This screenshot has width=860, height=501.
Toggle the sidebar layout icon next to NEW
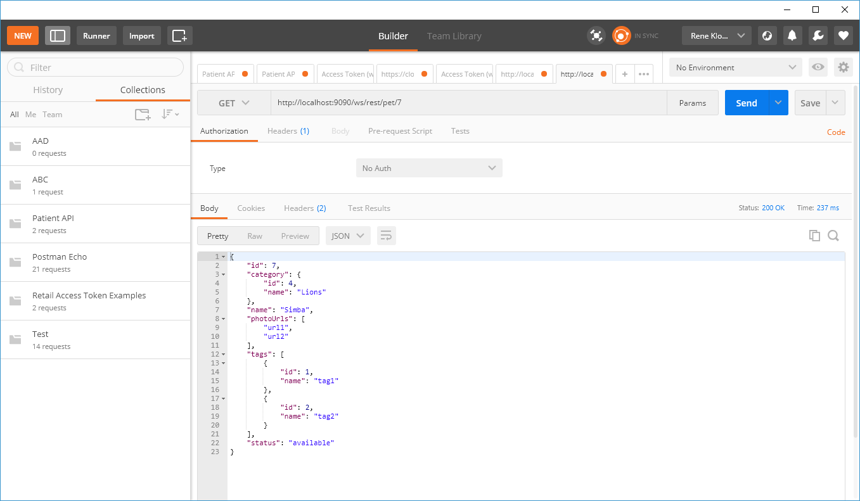tap(58, 35)
